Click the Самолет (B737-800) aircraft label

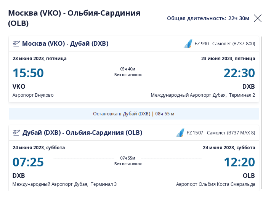click(234, 44)
